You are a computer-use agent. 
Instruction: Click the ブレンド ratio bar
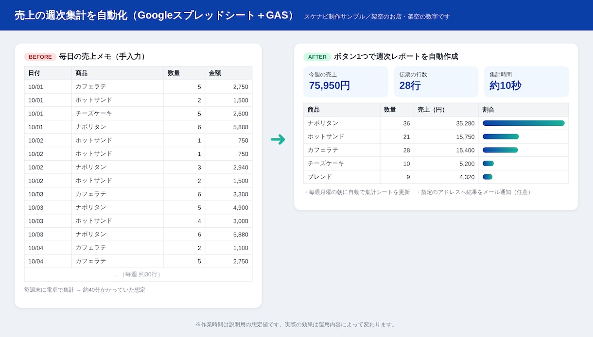tap(488, 177)
